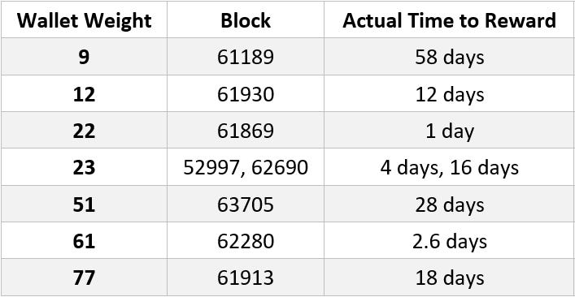Screen dimensions: 575x297
Task: Click the Actual Time to Reward header
Action: click(x=449, y=19)
